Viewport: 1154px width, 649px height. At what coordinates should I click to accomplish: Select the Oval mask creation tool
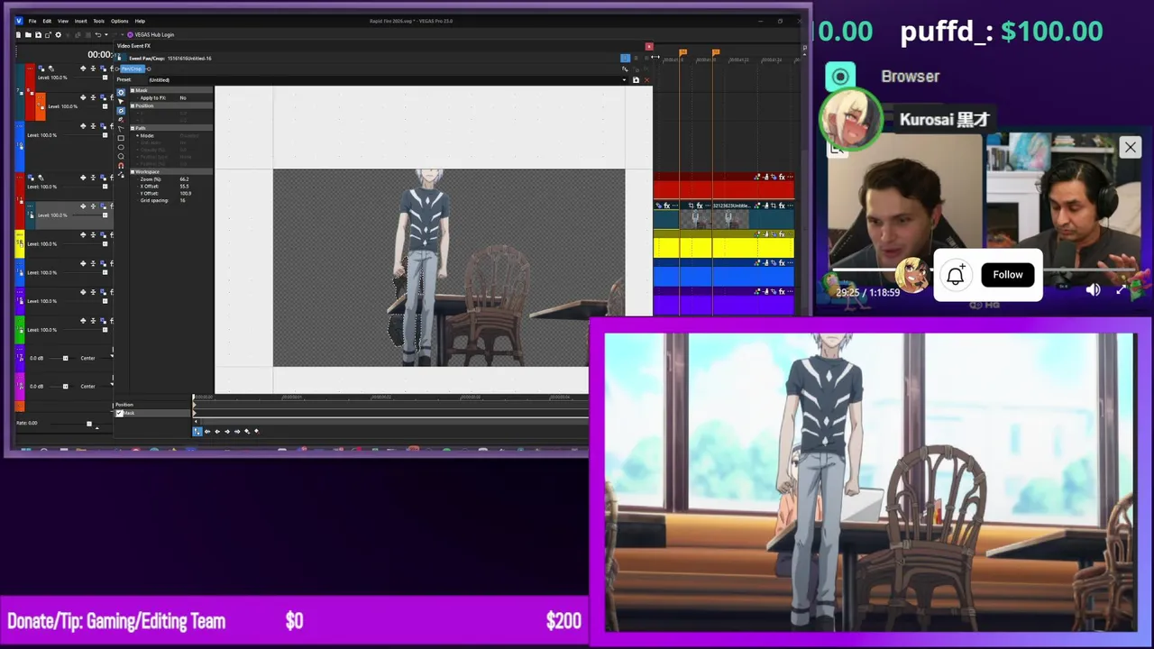121,147
